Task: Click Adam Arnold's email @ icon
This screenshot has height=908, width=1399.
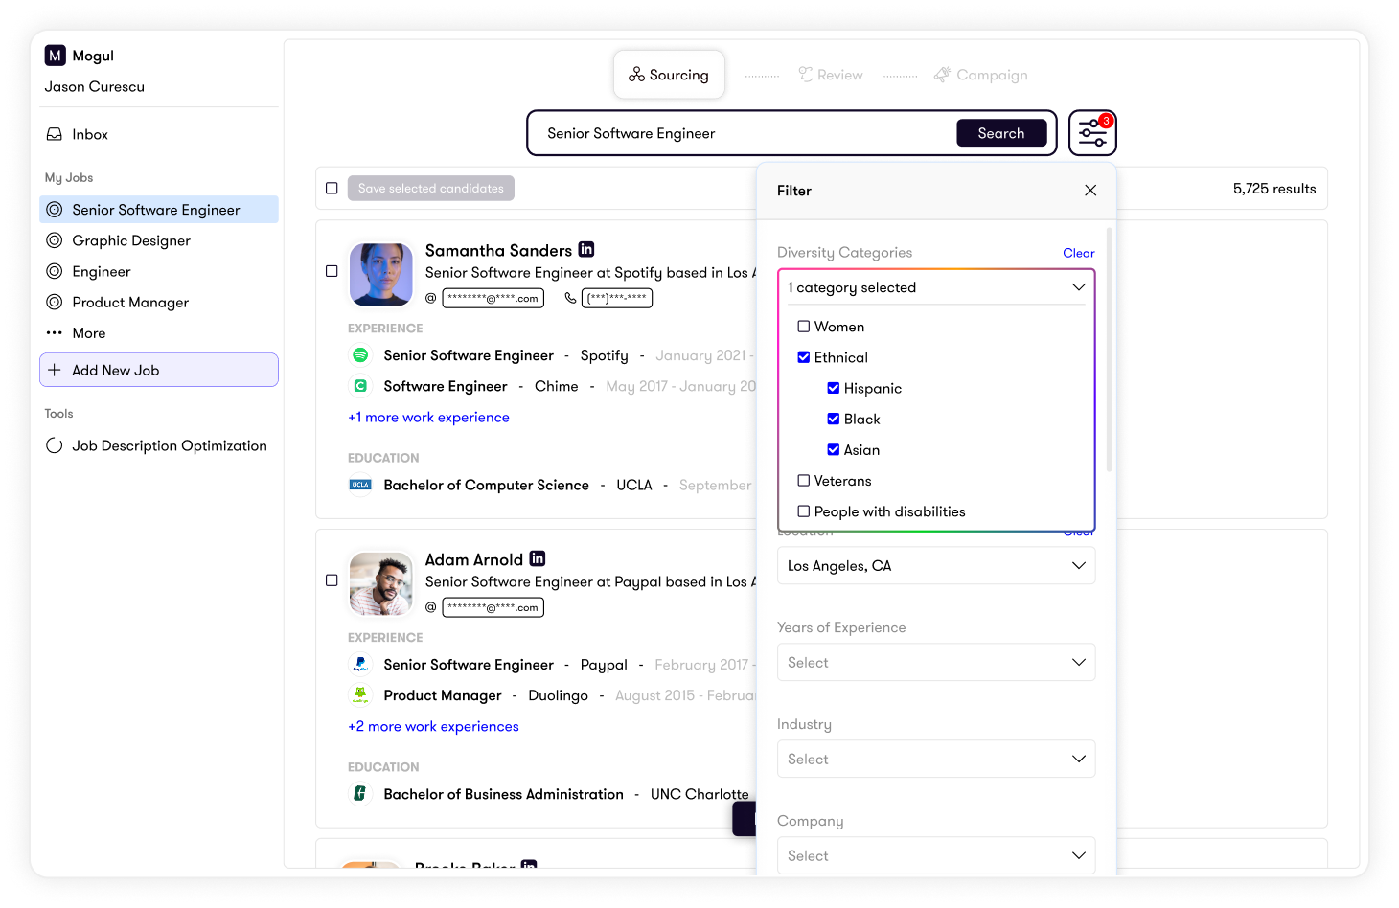Action: coord(431,607)
